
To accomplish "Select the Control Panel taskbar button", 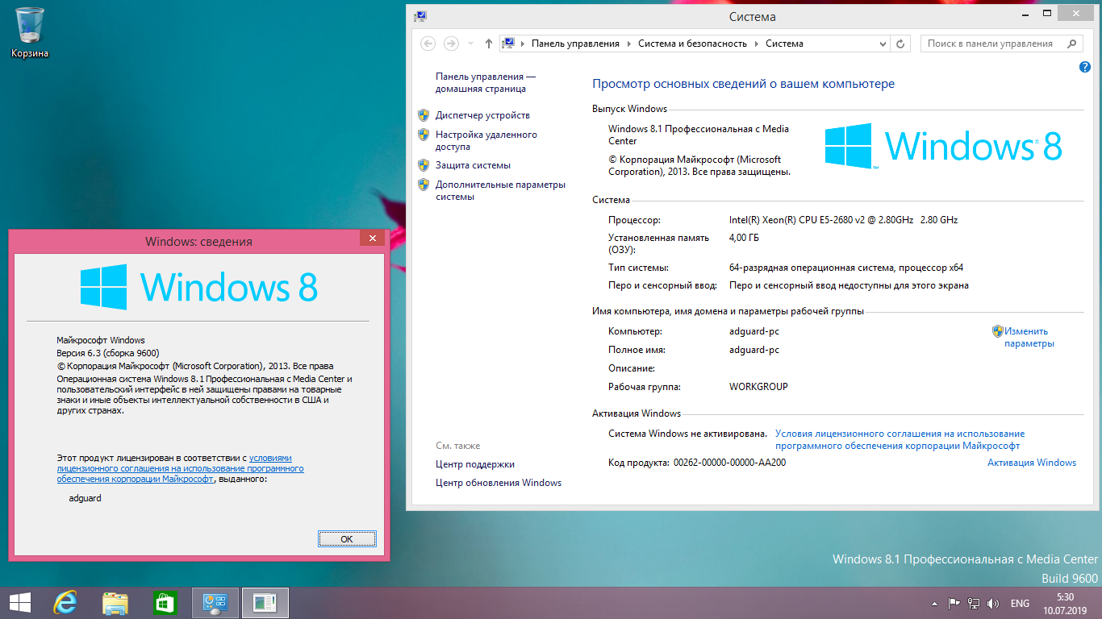I will pos(215,603).
